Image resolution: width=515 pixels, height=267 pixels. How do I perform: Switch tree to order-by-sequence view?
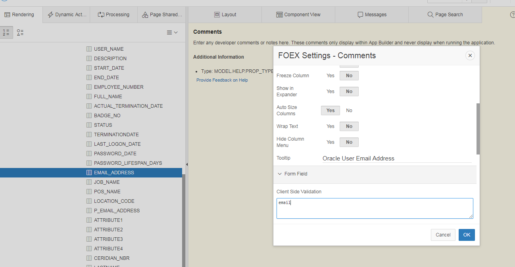[6, 32]
